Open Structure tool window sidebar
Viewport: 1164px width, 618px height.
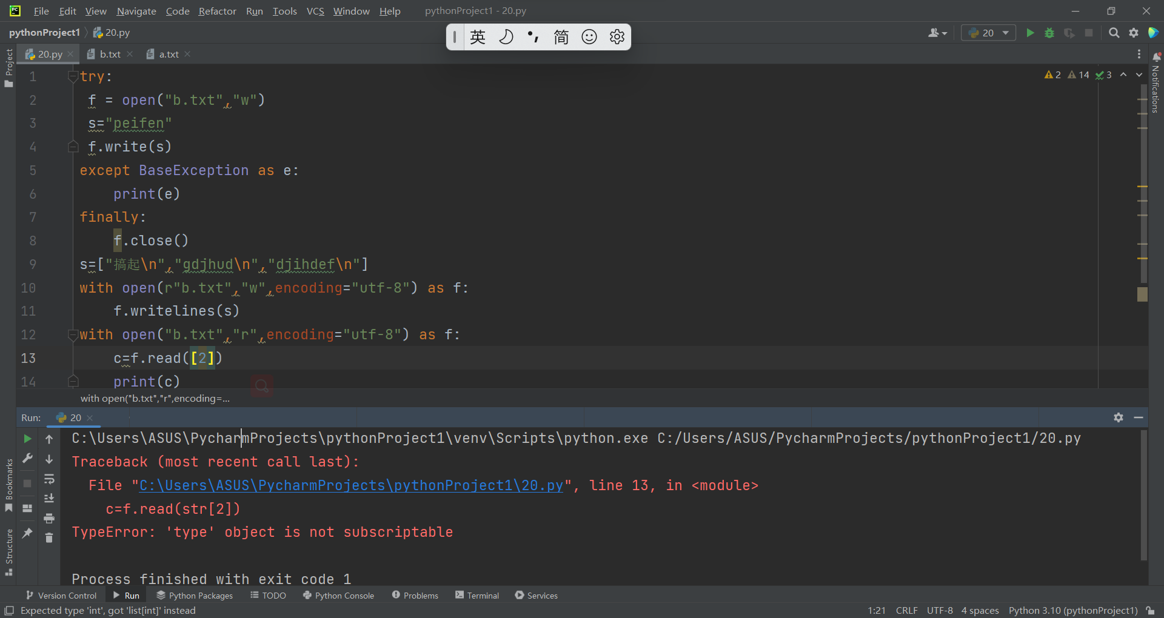point(8,552)
